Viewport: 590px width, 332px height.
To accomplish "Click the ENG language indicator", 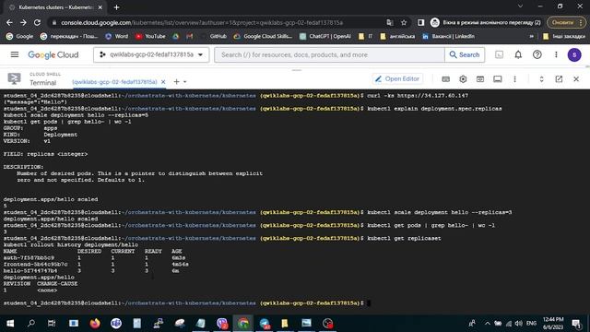I will (531, 324).
